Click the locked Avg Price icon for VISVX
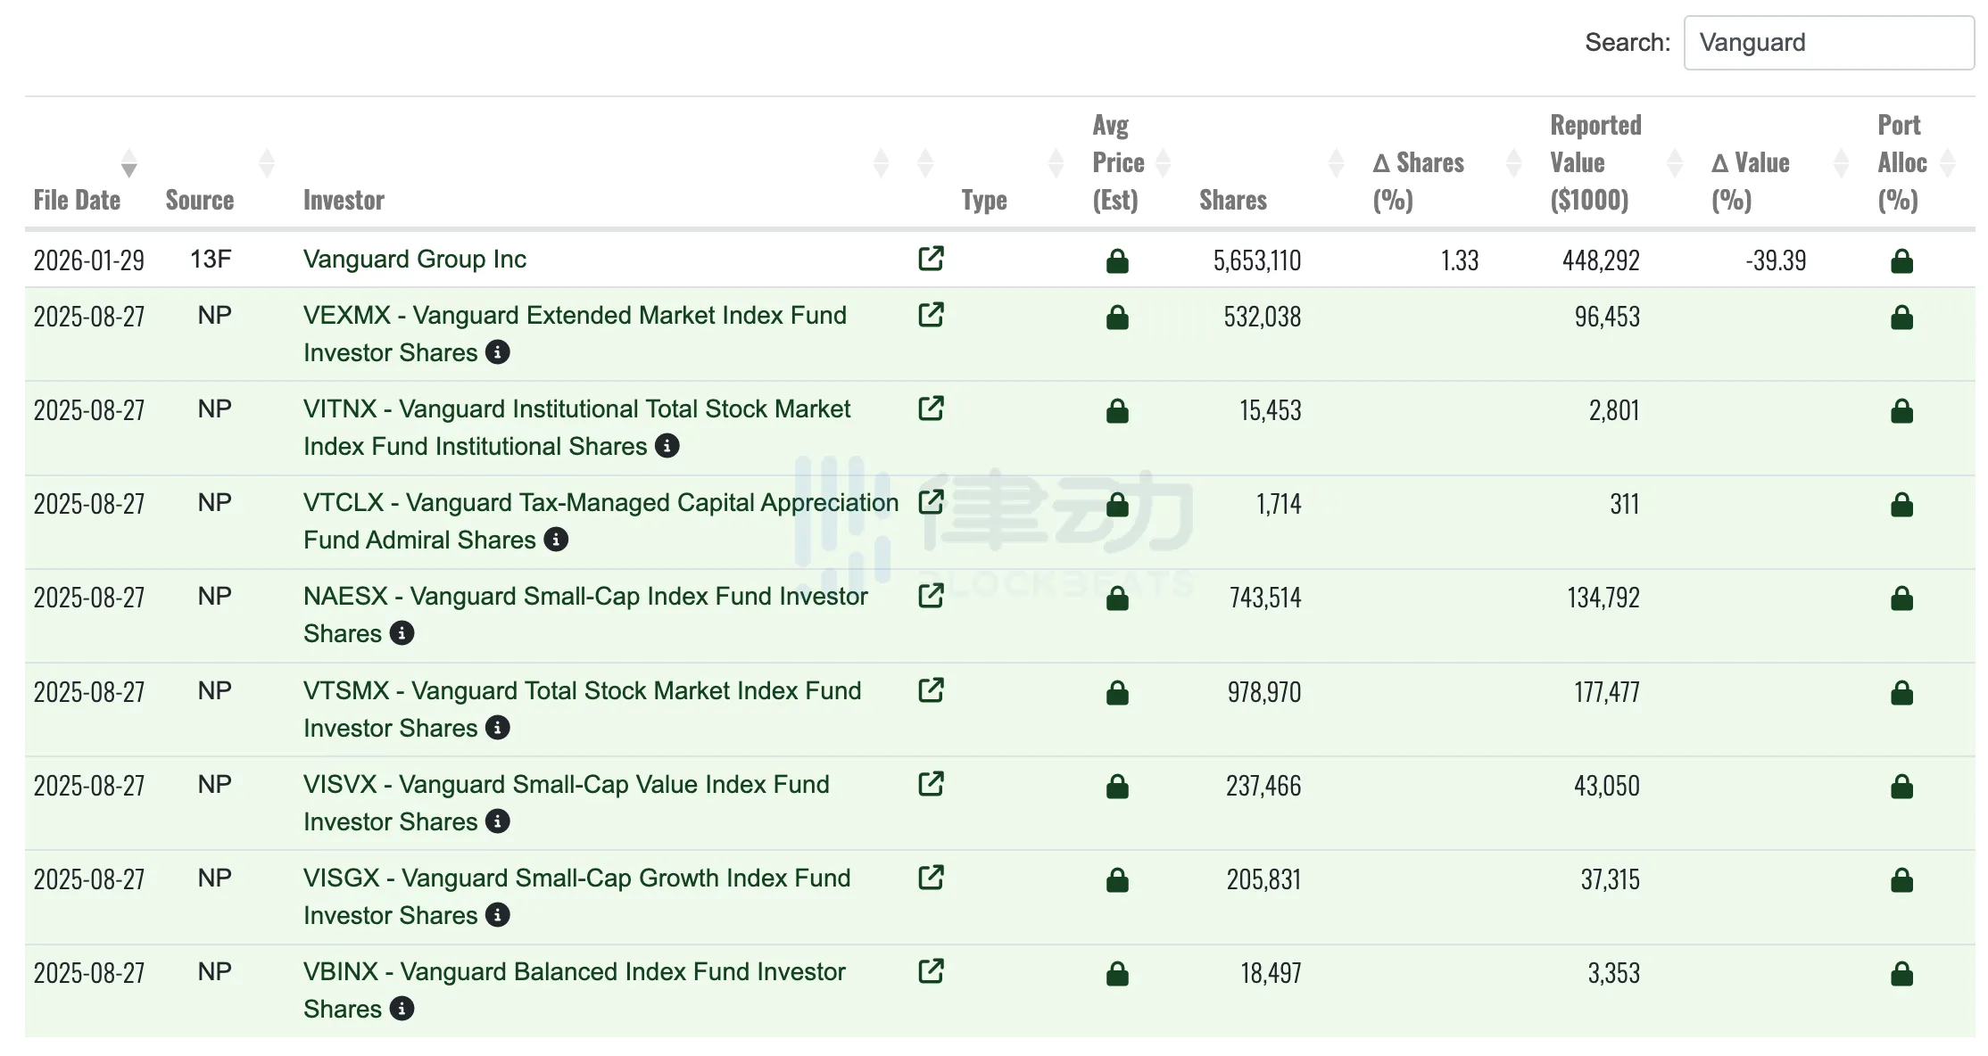 1117,788
